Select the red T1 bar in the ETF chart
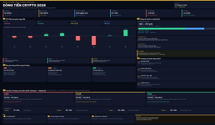 pos(14,37)
